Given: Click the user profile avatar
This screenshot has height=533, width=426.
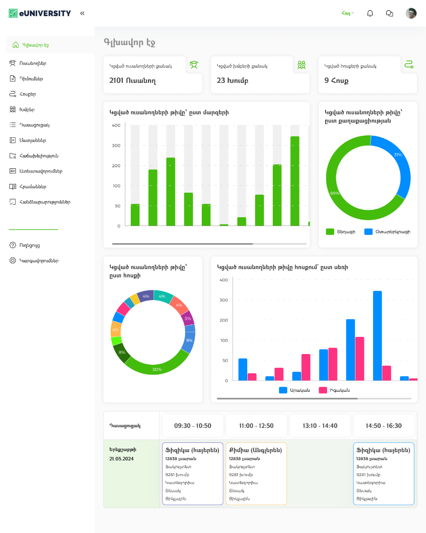Looking at the screenshot, I should (411, 13).
